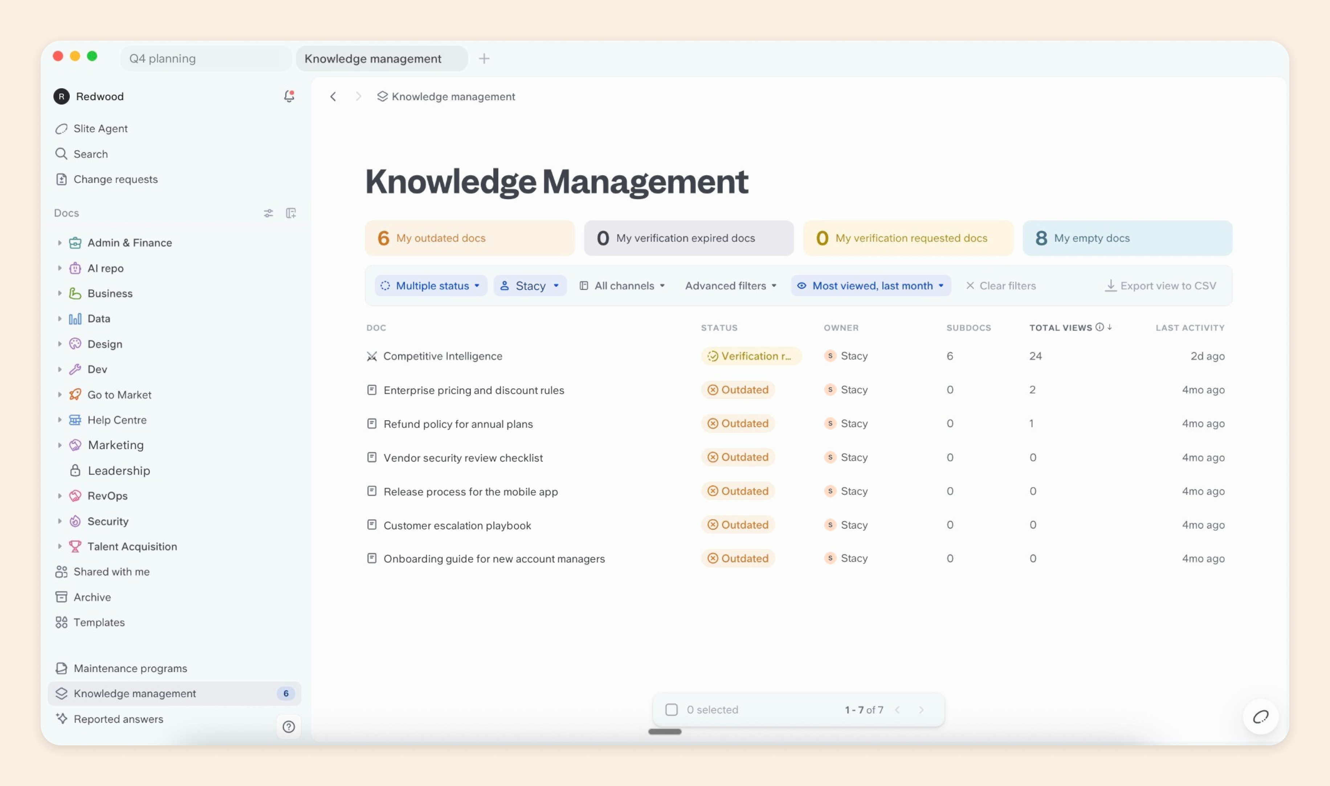The height and width of the screenshot is (786, 1330).
Task: Open Refund policy for annual plans
Action: (458, 424)
